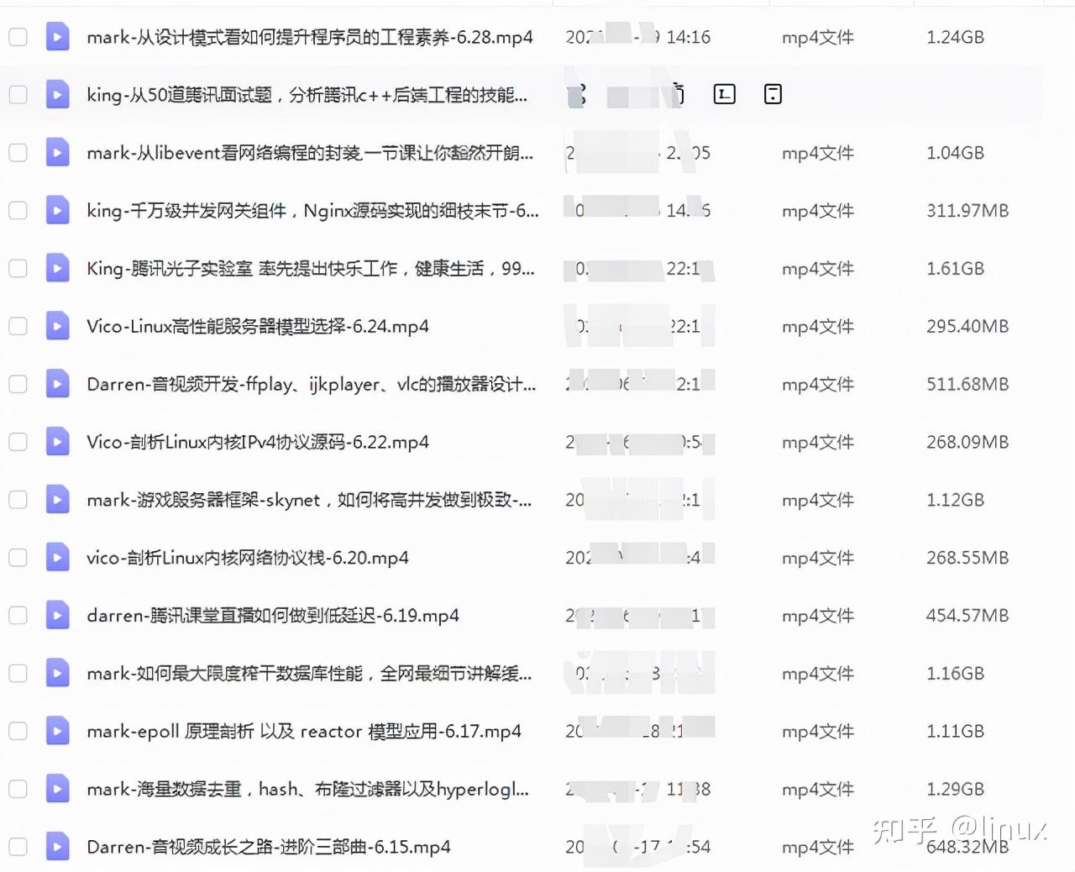Click the video icon of mark-海量数据去重 file

[57, 789]
